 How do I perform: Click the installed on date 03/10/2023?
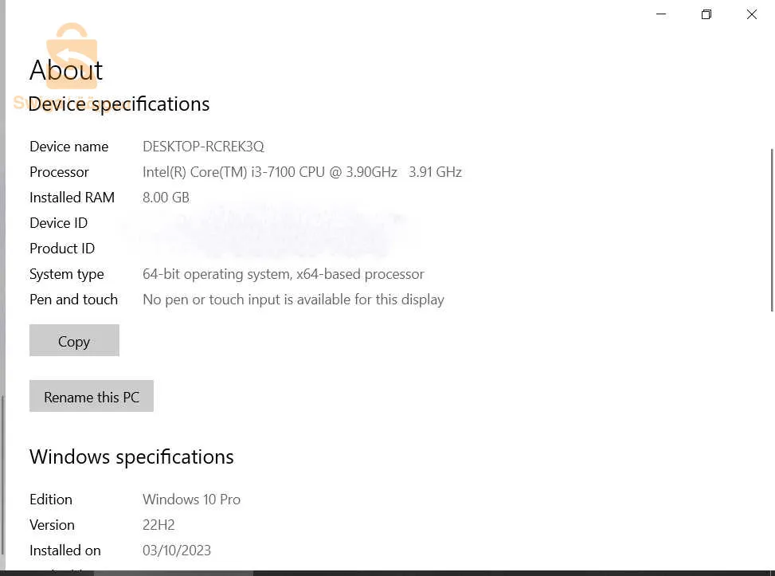coord(177,551)
